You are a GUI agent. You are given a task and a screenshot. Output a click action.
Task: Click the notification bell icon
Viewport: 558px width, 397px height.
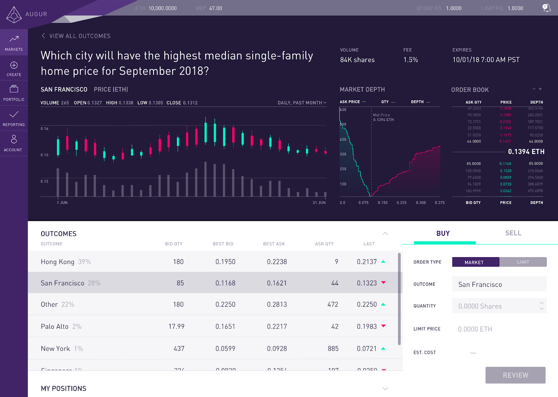pos(546,8)
